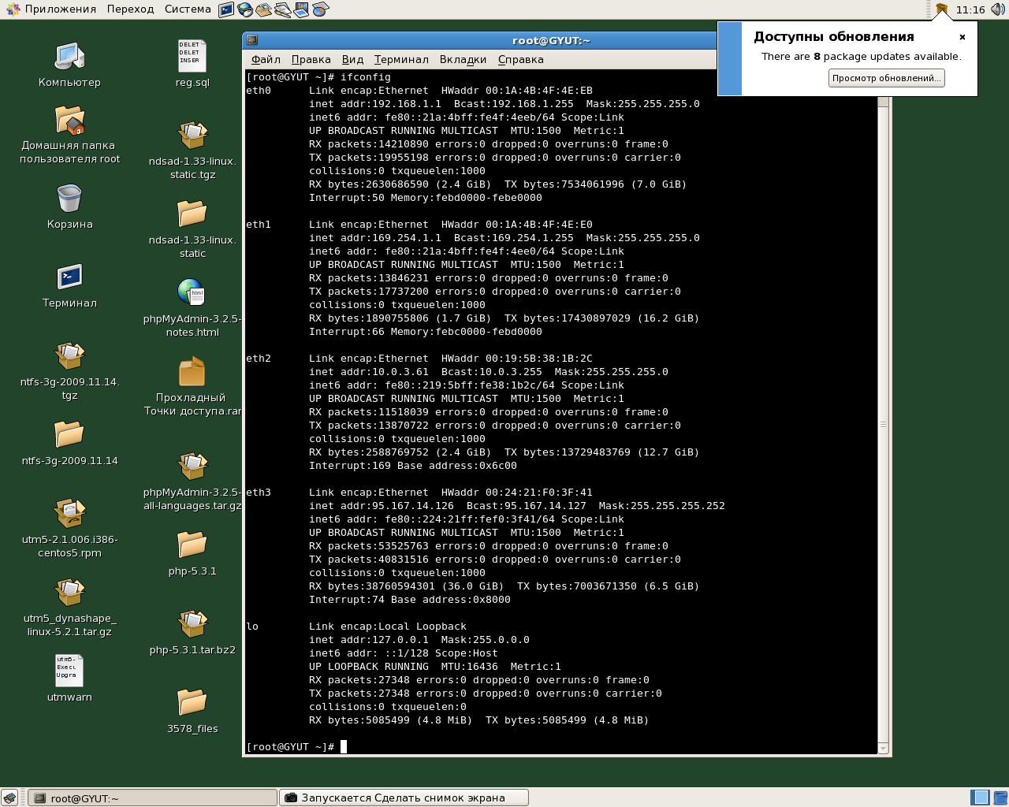The height and width of the screenshot is (807, 1009).
Task: Open the Компьютер desktop icon
Action: click(x=69, y=57)
